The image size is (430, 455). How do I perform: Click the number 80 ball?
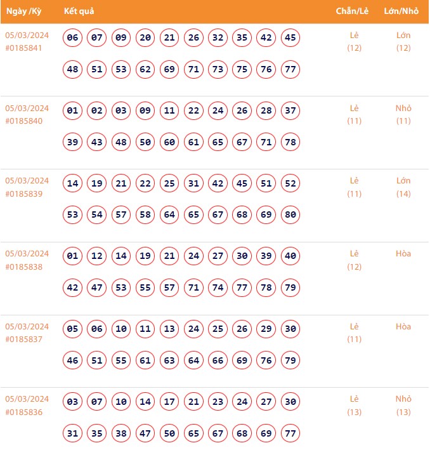(290, 214)
